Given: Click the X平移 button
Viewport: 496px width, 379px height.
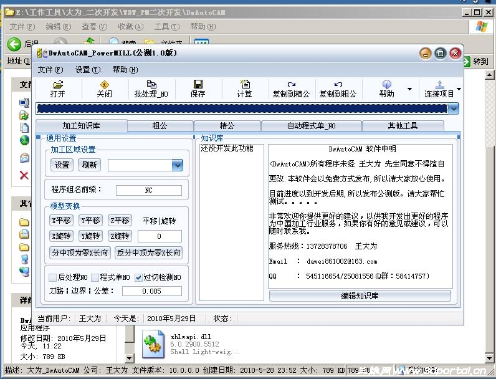Looking at the screenshot, I should (61, 220).
